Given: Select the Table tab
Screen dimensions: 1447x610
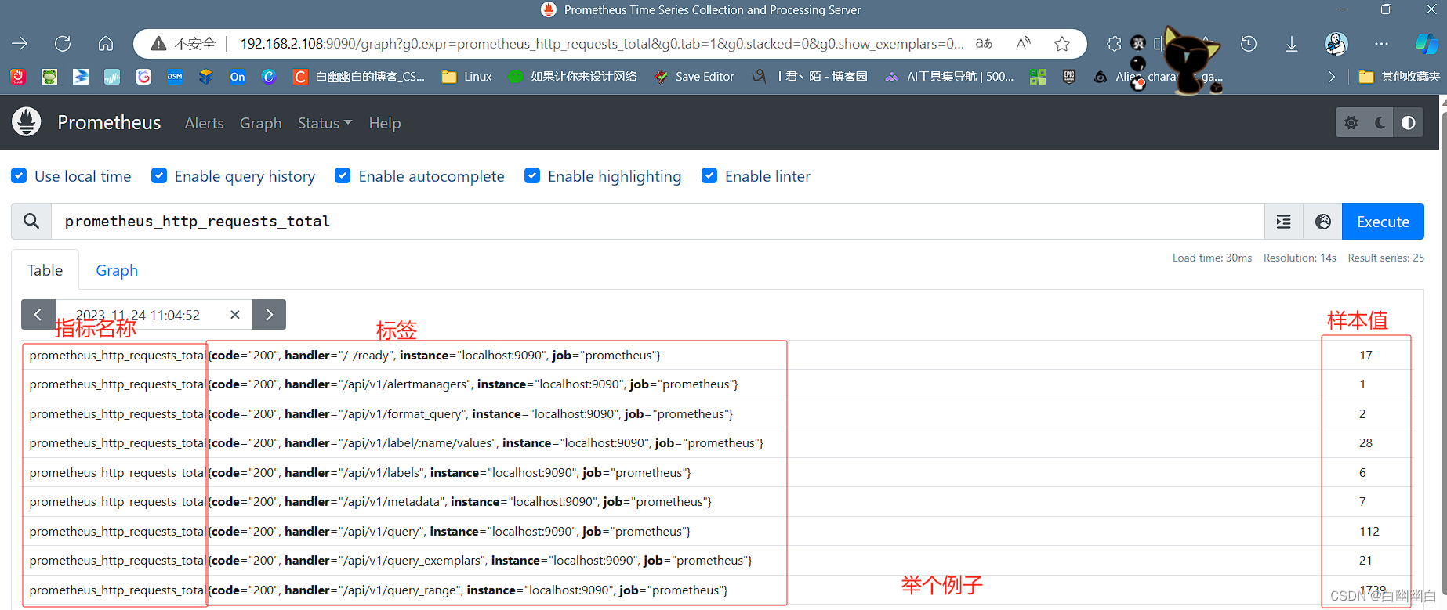Looking at the screenshot, I should pos(45,270).
